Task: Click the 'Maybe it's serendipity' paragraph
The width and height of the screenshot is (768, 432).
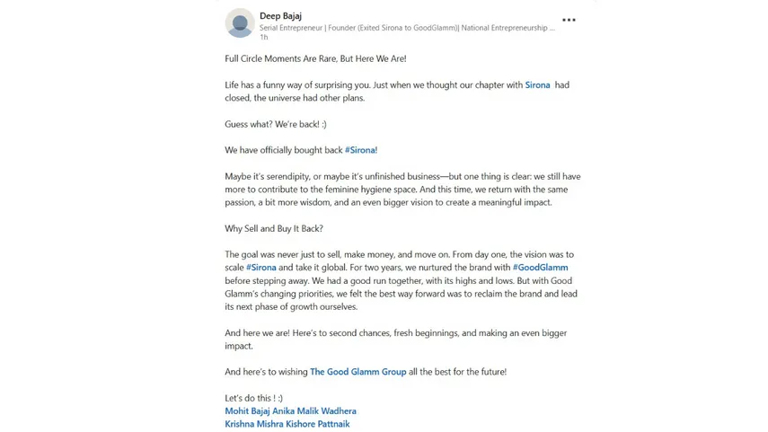Action: (x=402, y=190)
